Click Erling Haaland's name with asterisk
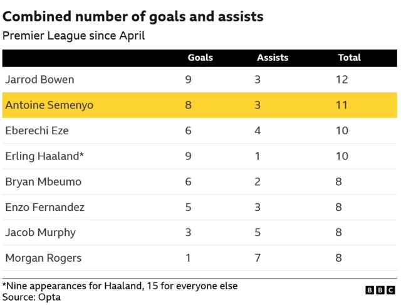This screenshot has width=401, height=305. tap(43, 156)
